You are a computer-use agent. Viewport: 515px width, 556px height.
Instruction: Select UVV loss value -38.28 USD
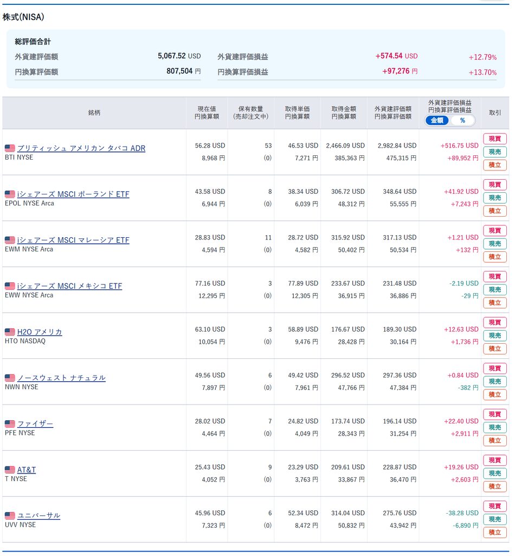click(x=462, y=513)
